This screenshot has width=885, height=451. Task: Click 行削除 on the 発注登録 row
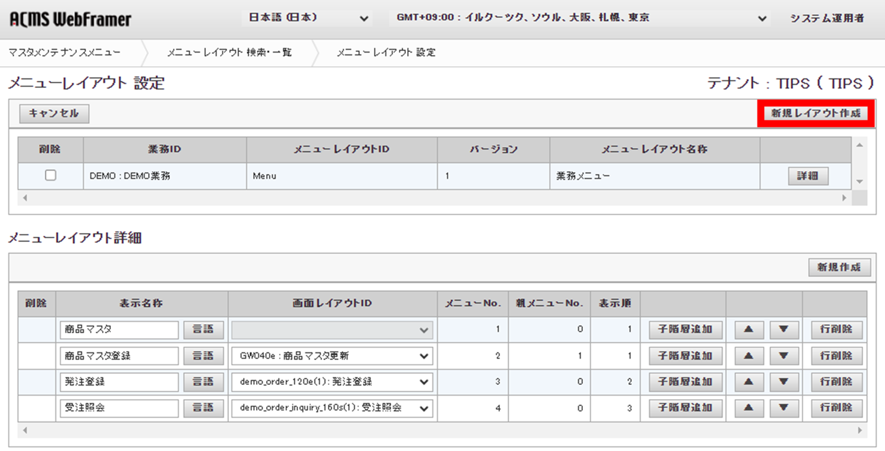(837, 382)
